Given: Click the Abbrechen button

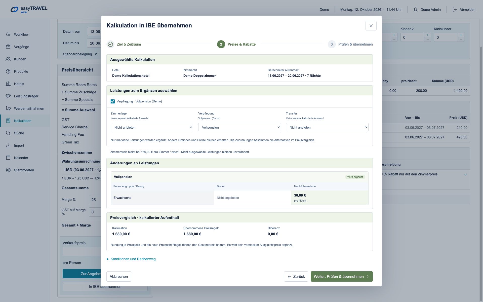Looking at the screenshot, I should point(119,277).
